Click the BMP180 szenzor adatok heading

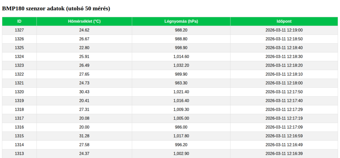point(56,9)
